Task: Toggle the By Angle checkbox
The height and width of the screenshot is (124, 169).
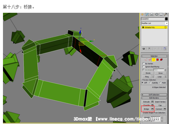Action: point(143,70)
